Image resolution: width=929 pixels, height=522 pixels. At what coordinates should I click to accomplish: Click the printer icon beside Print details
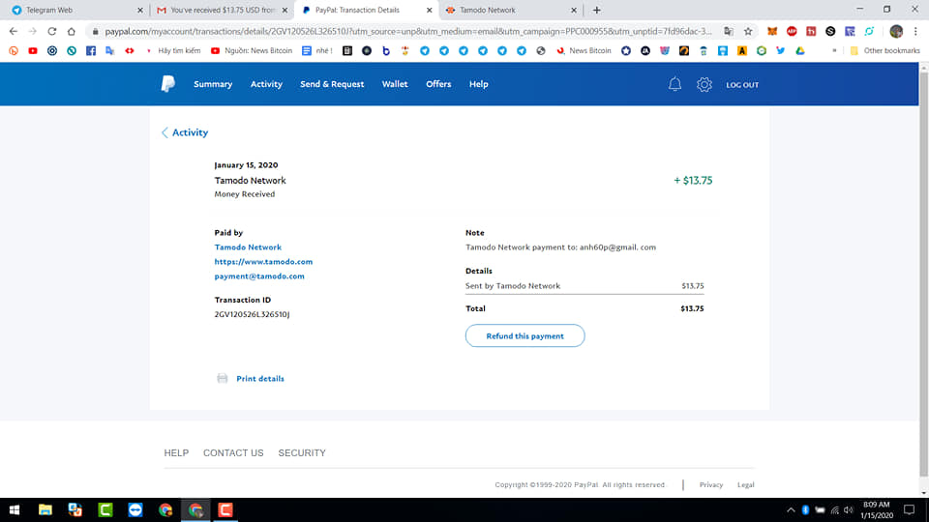pos(223,379)
